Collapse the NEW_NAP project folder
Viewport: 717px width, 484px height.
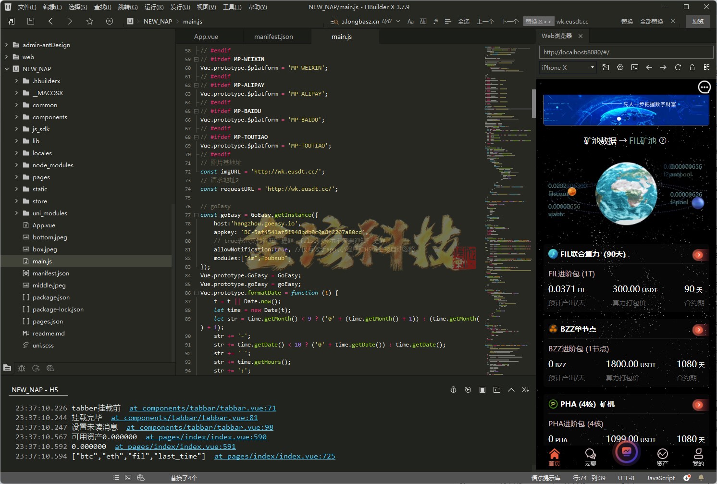pyautogui.click(x=7, y=69)
